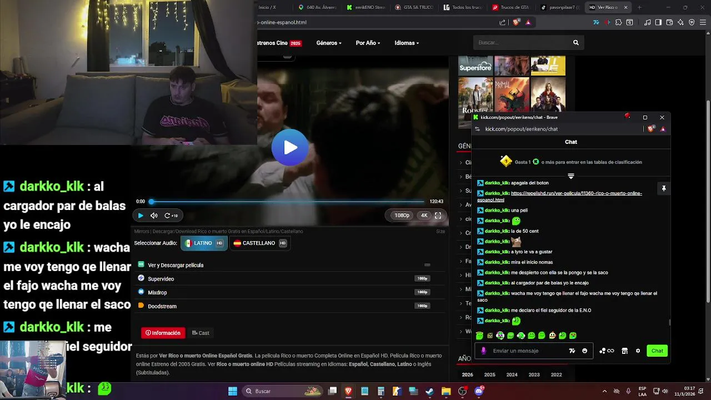Screen dimensions: 711x400
Task: Switch the player to 4K quality
Action: pyautogui.click(x=424, y=216)
